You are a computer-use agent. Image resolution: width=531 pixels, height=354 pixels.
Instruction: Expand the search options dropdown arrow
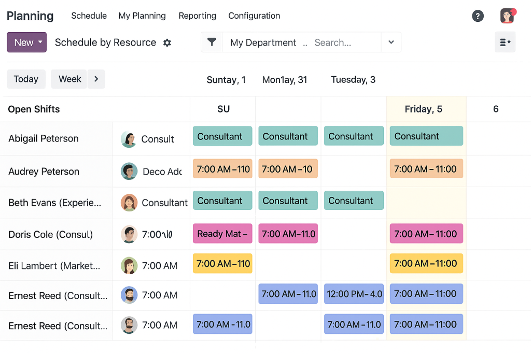coord(391,42)
